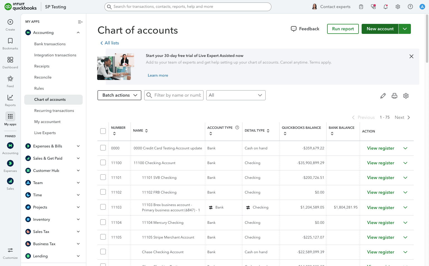Open Chart of accounts menu item
Viewport: 429px width, 266px height.
point(50,99)
